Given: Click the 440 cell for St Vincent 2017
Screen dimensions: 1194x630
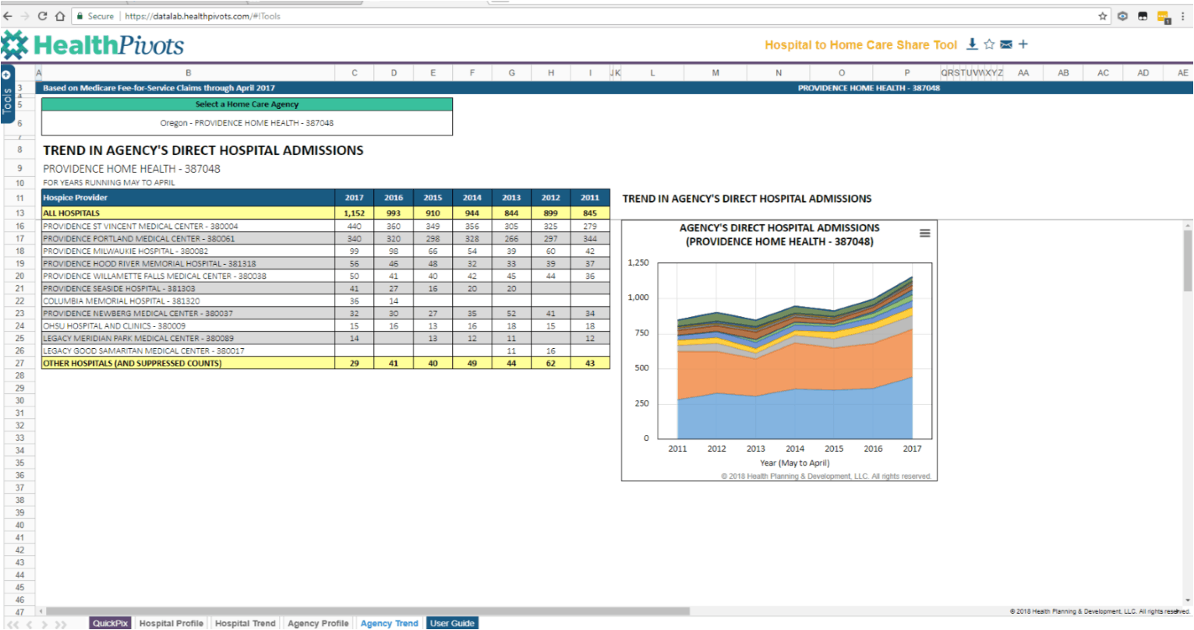Looking at the screenshot, I should point(355,226).
